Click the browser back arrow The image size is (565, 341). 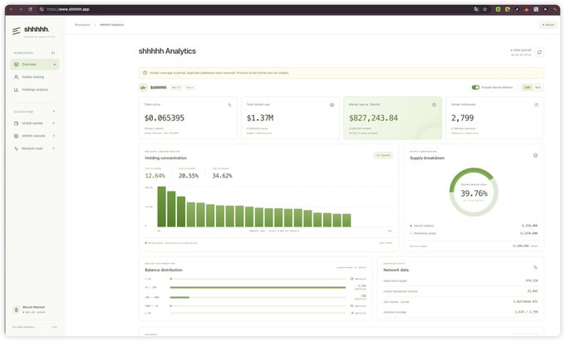pos(11,9)
